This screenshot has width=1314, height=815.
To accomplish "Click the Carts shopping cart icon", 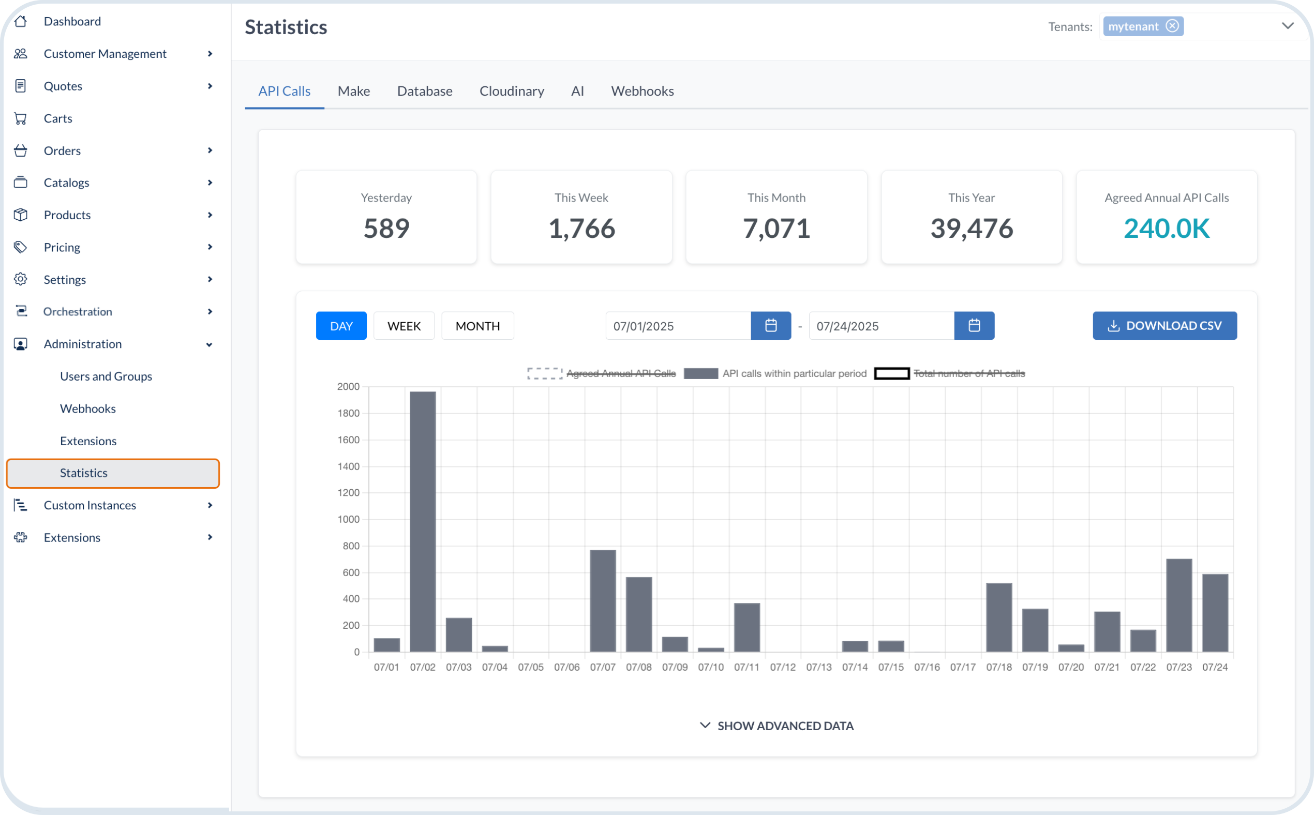I will [x=21, y=118].
